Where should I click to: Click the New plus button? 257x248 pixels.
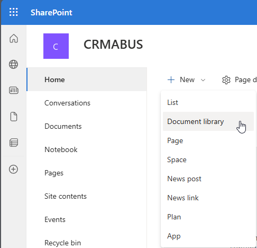tap(181, 80)
